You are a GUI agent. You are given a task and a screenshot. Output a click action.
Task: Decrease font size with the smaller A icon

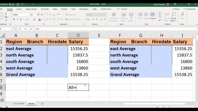[42, 14]
